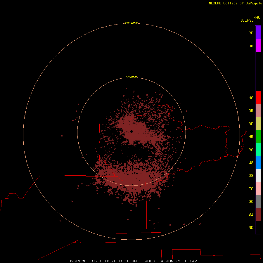Viewport: 263px width, 263px height.
Task: Click the 14 JUN 25 date stamp
Action: click(x=170, y=261)
